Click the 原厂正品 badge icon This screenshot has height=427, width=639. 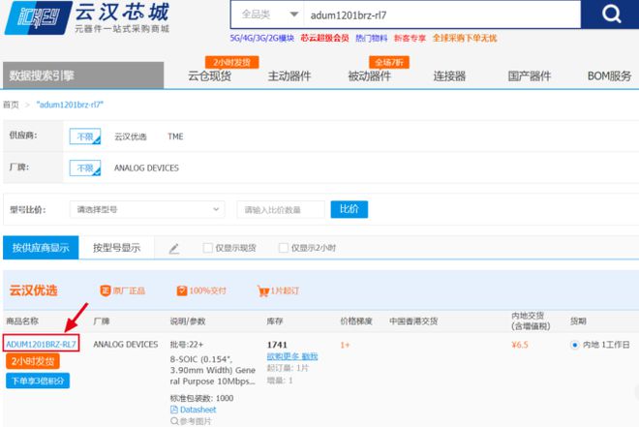click(x=106, y=290)
